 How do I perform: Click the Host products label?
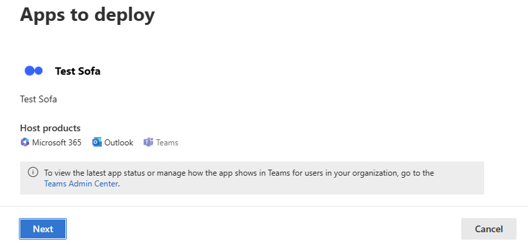coord(50,128)
